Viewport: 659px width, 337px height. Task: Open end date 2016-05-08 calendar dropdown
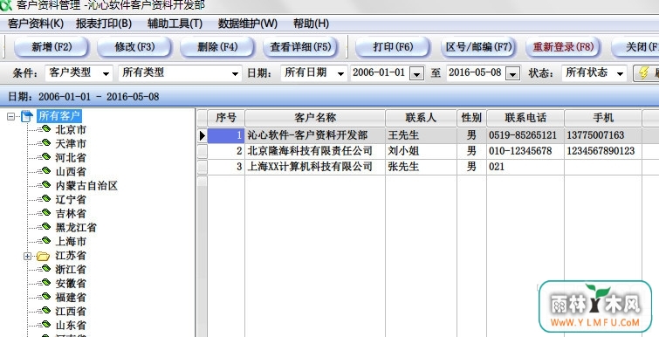point(512,74)
